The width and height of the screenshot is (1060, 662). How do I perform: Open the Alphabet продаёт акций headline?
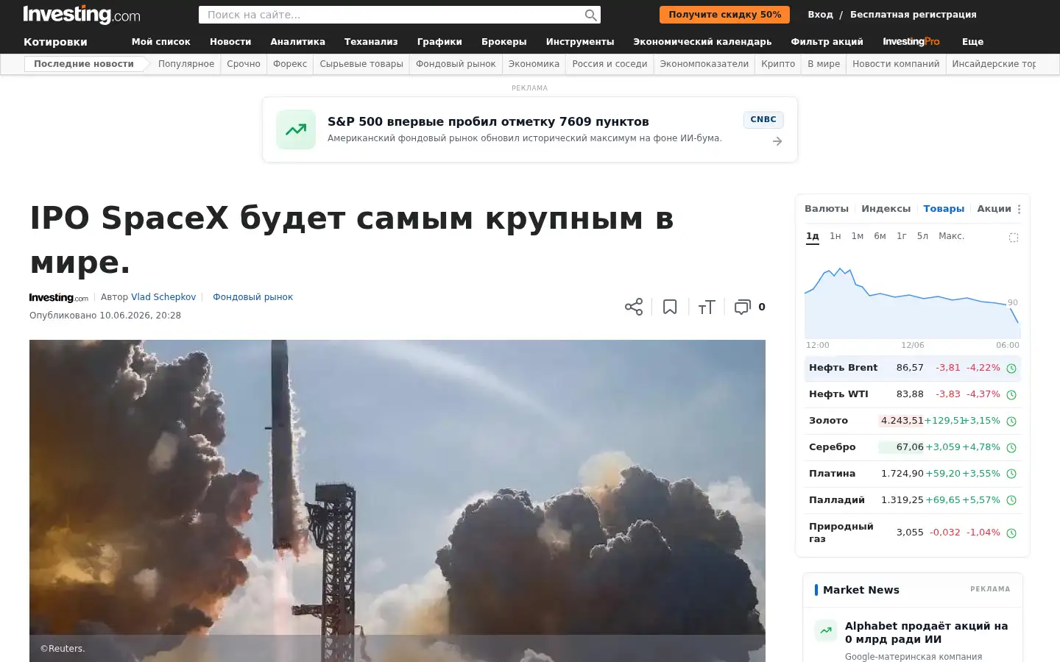coord(926,633)
